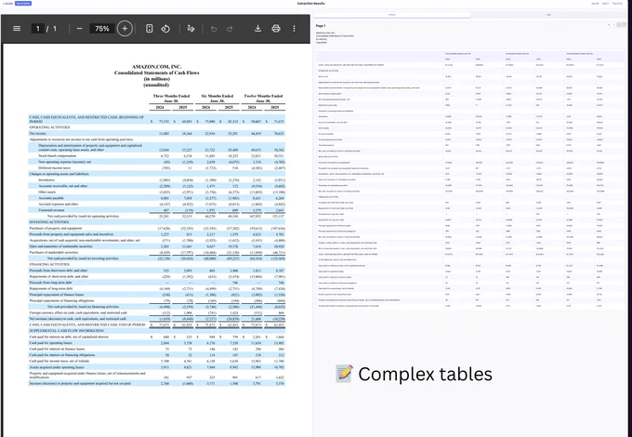Viewport: 632px width, 437px height.
Task: Print the PDF document
Action: [x=276, y=29]
